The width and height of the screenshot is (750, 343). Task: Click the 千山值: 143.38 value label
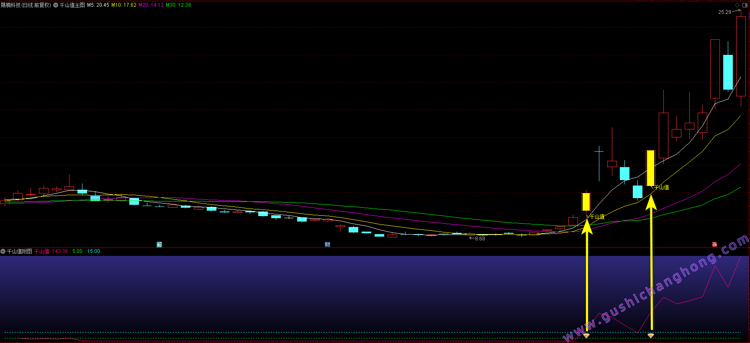[x=51, y=251]
